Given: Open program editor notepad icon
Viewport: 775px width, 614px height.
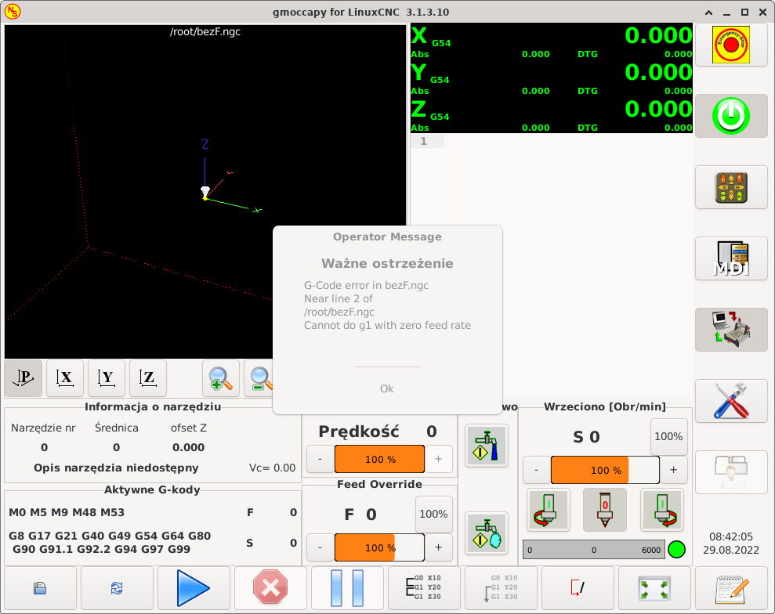Looking at the screenshot, I should point(731,588).
